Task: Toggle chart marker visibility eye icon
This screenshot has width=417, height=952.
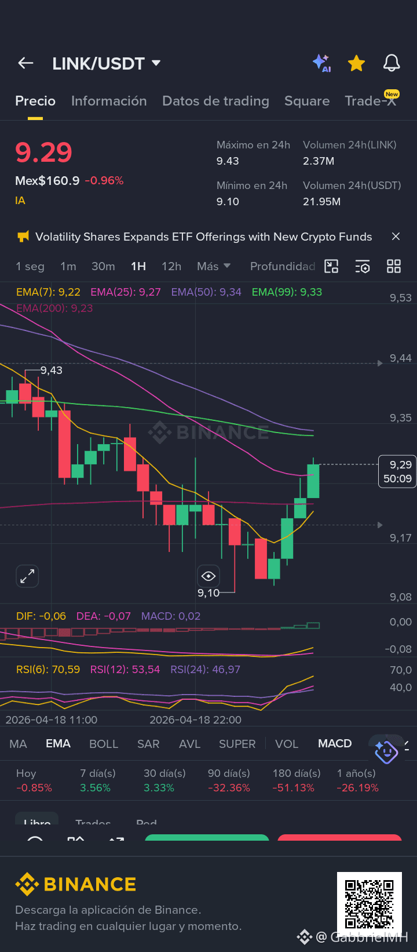Action: click(209, 576)
